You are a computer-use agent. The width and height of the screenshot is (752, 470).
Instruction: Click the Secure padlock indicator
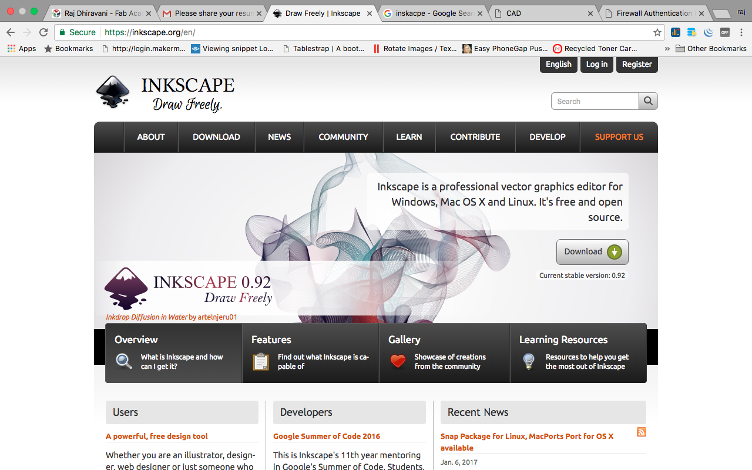click(x=78, y=32)
